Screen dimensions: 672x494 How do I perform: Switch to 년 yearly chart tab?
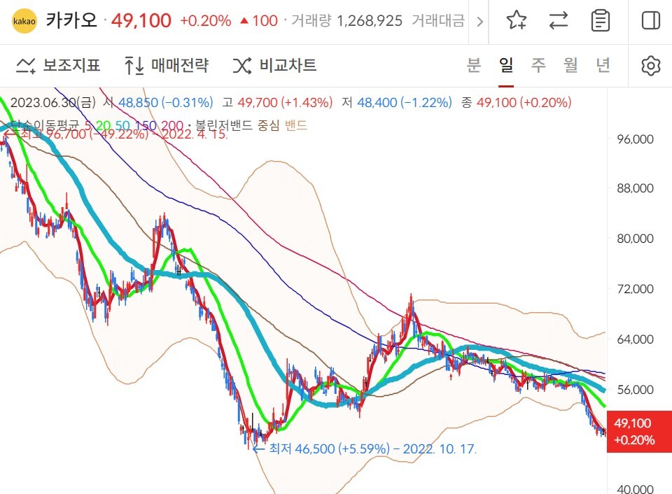(x=603, y=65)
